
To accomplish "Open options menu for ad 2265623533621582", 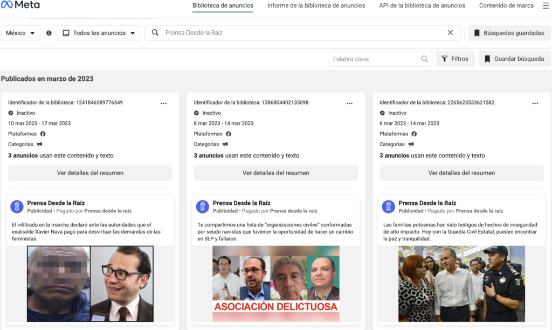I will pyautogui.click(x=535, y=103).
